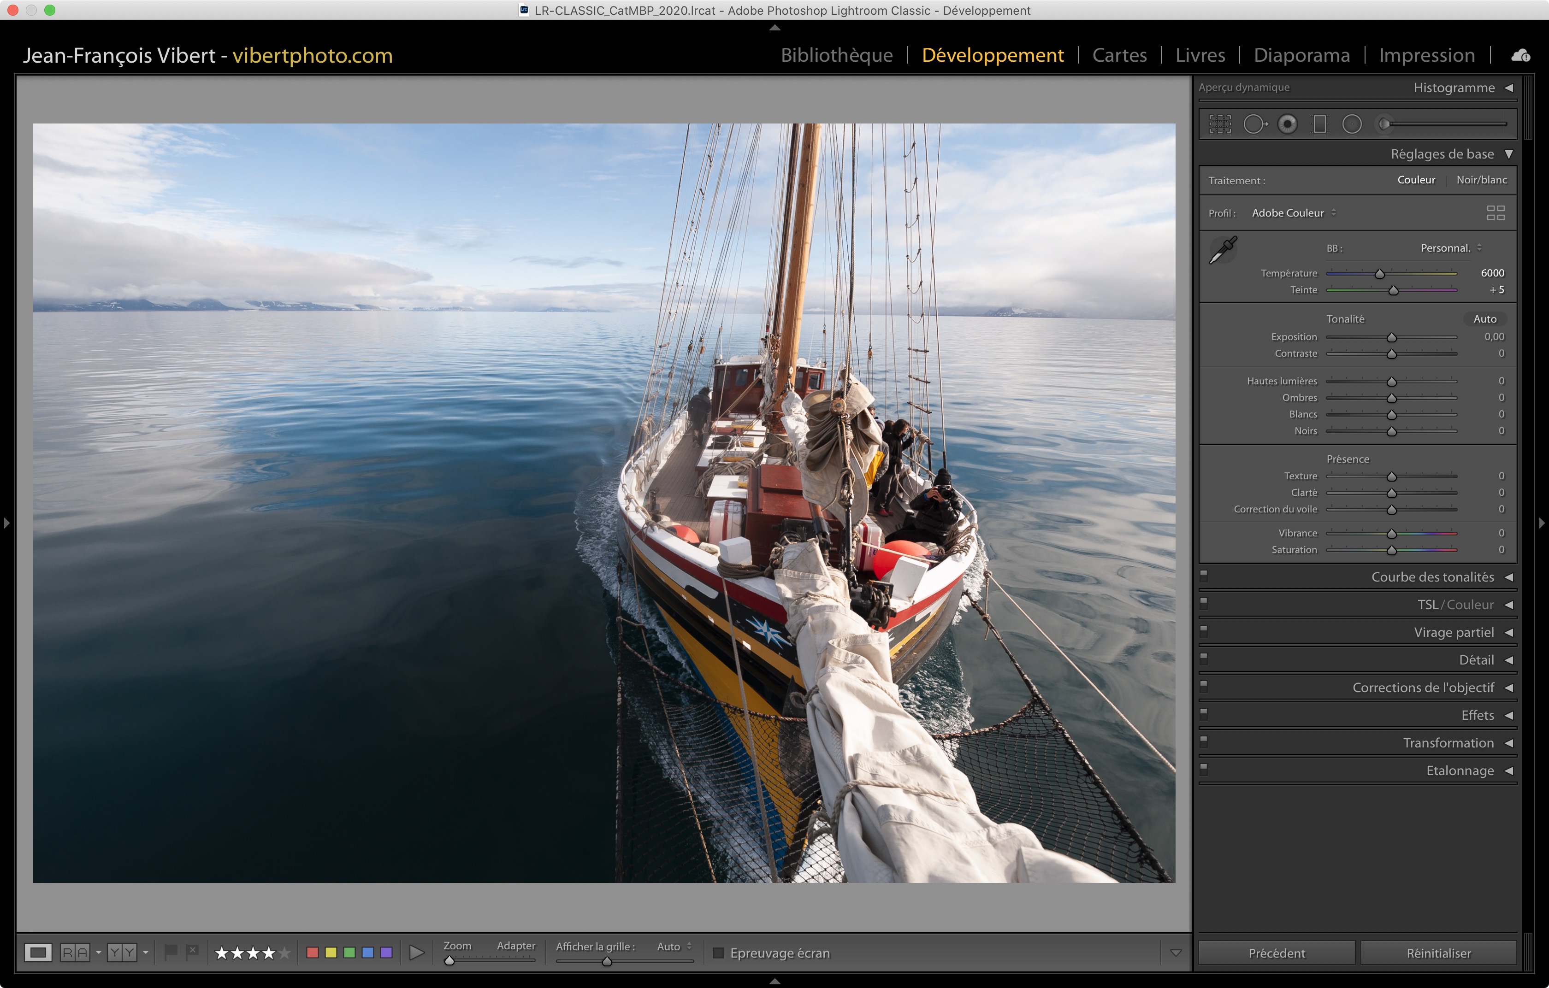
Task: Click the Réinitialiser button
Action: click(x=1438, y=953)
